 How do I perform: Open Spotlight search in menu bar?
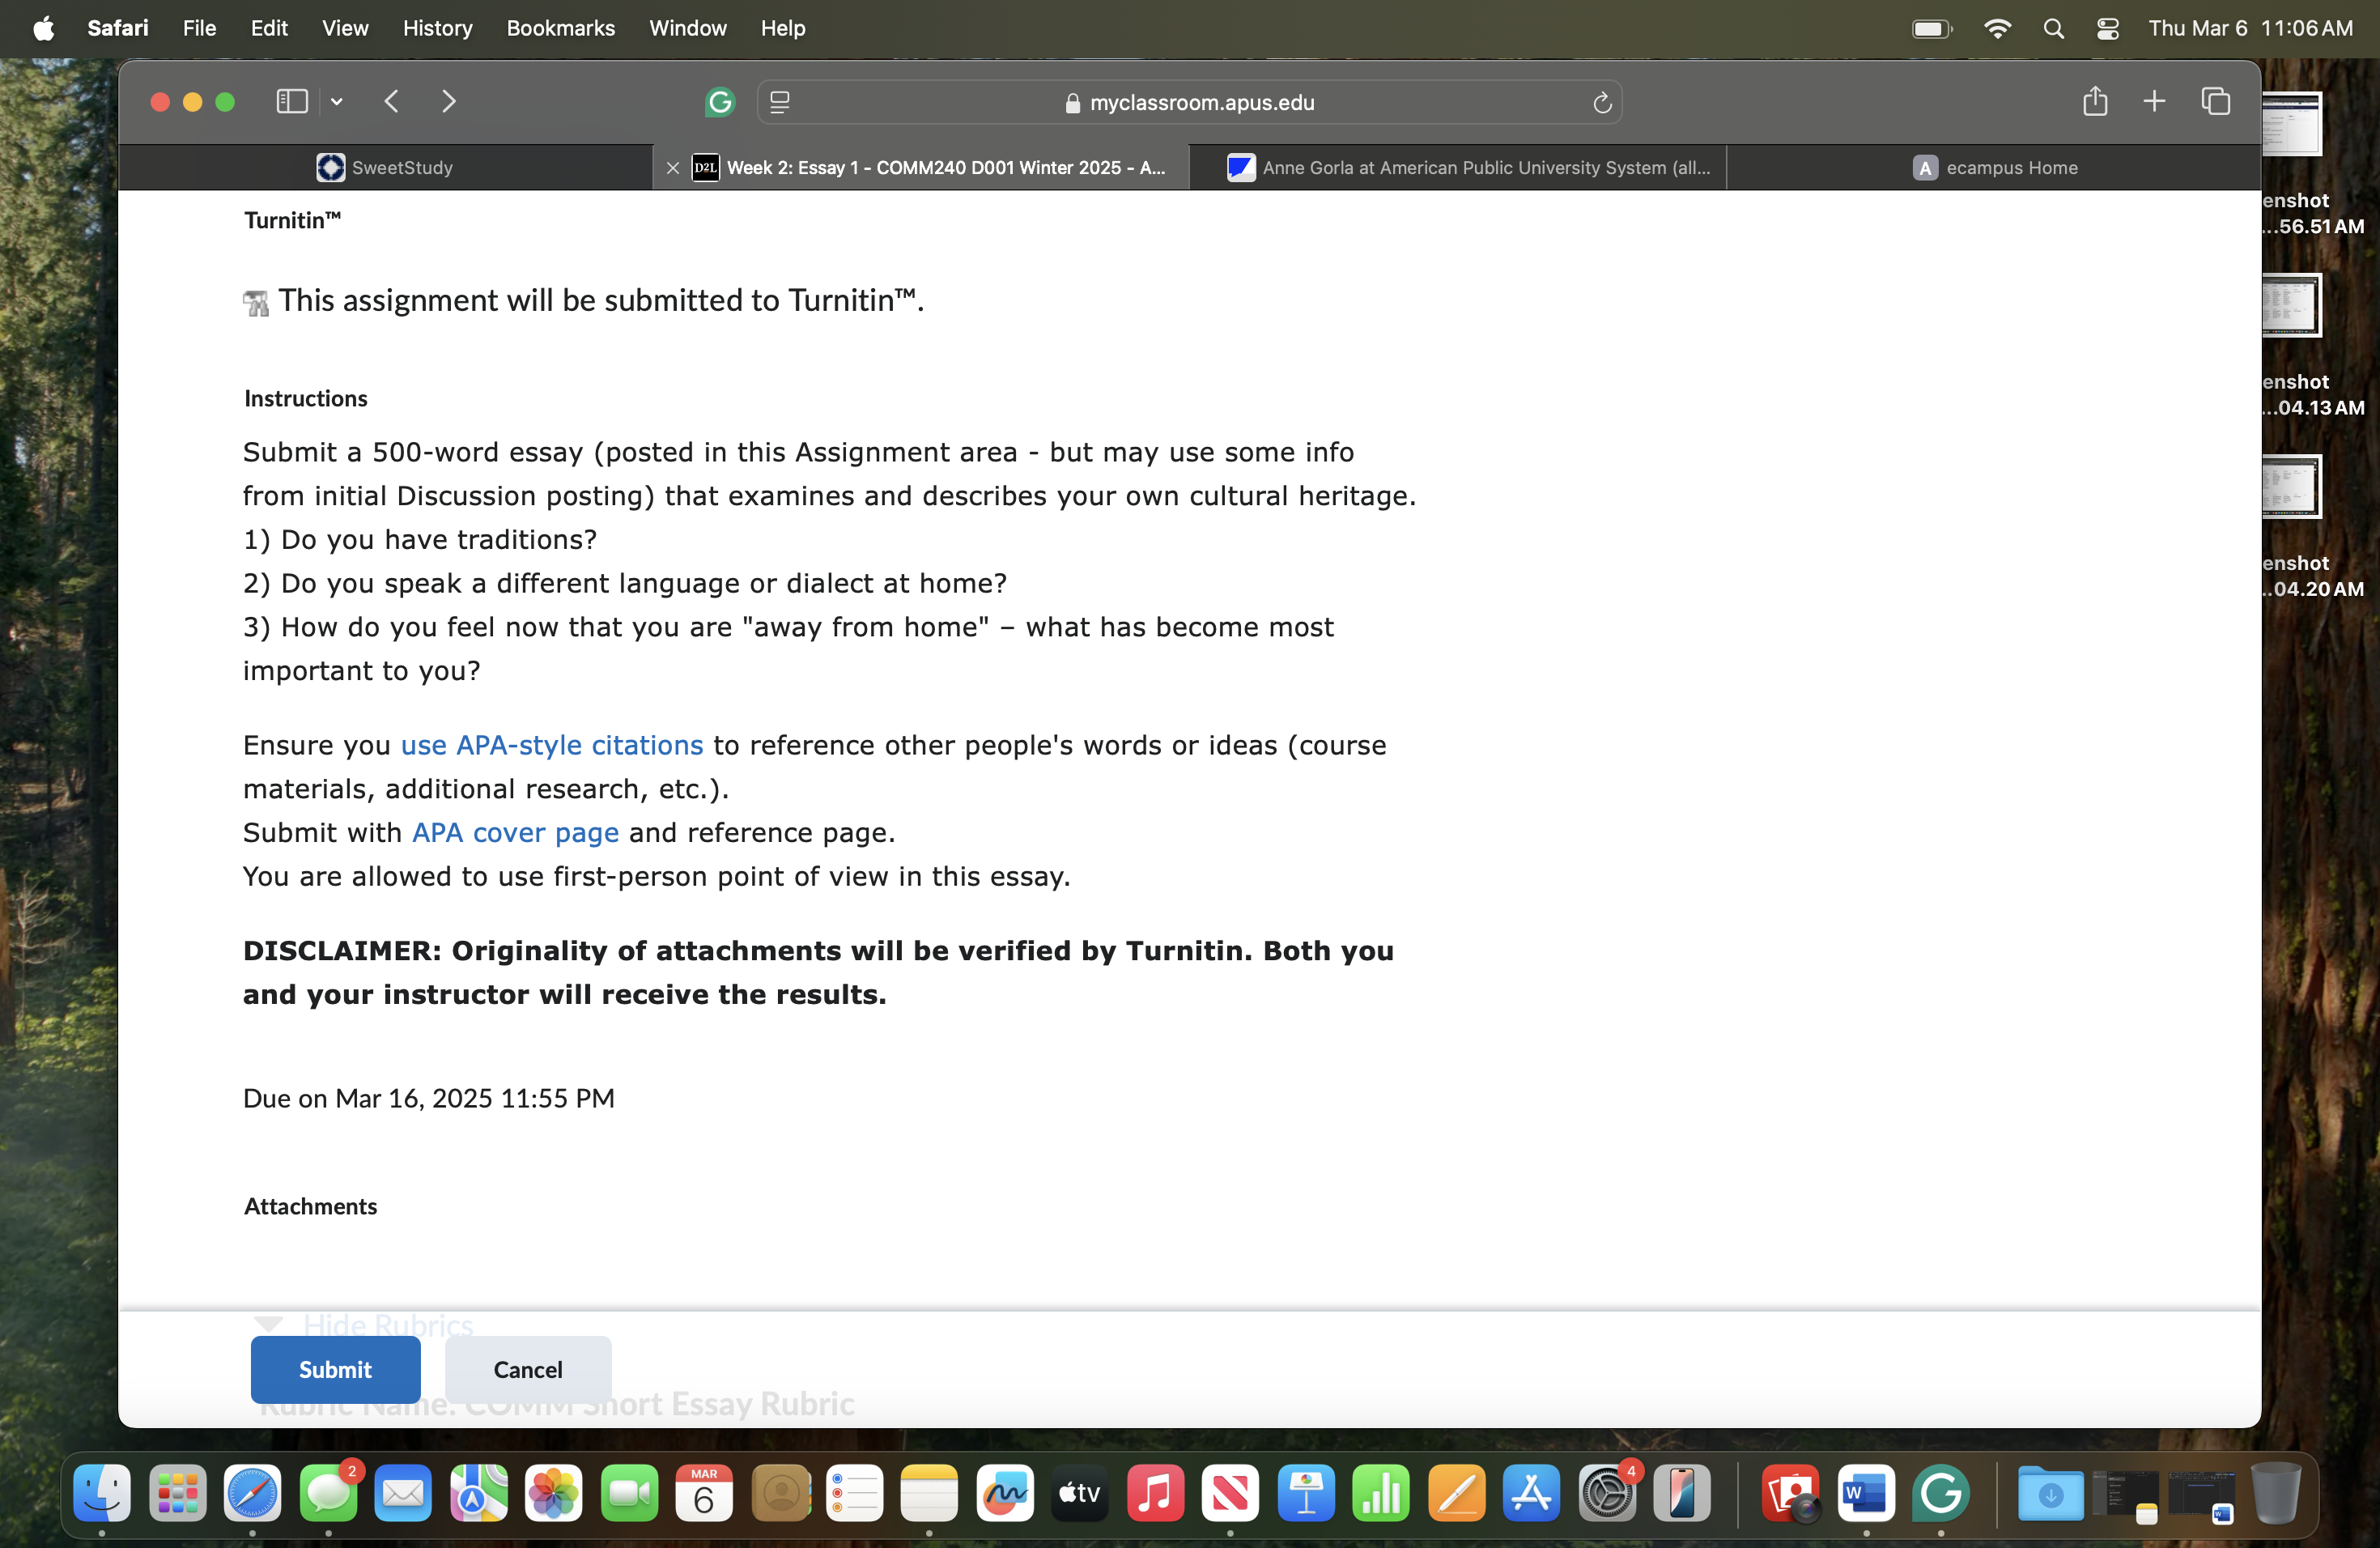coord(2054,28)
